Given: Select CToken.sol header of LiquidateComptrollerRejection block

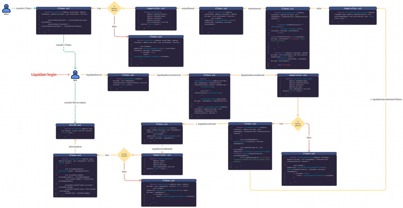Looking at the screenshot, I should pos(309,153).
